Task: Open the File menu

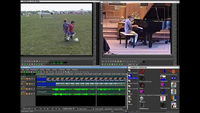Action: [23, 70]
